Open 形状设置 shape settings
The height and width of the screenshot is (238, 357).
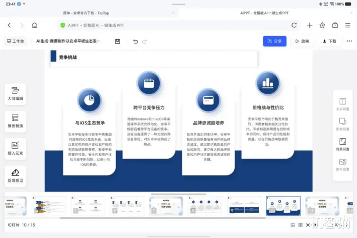point(343,124)
